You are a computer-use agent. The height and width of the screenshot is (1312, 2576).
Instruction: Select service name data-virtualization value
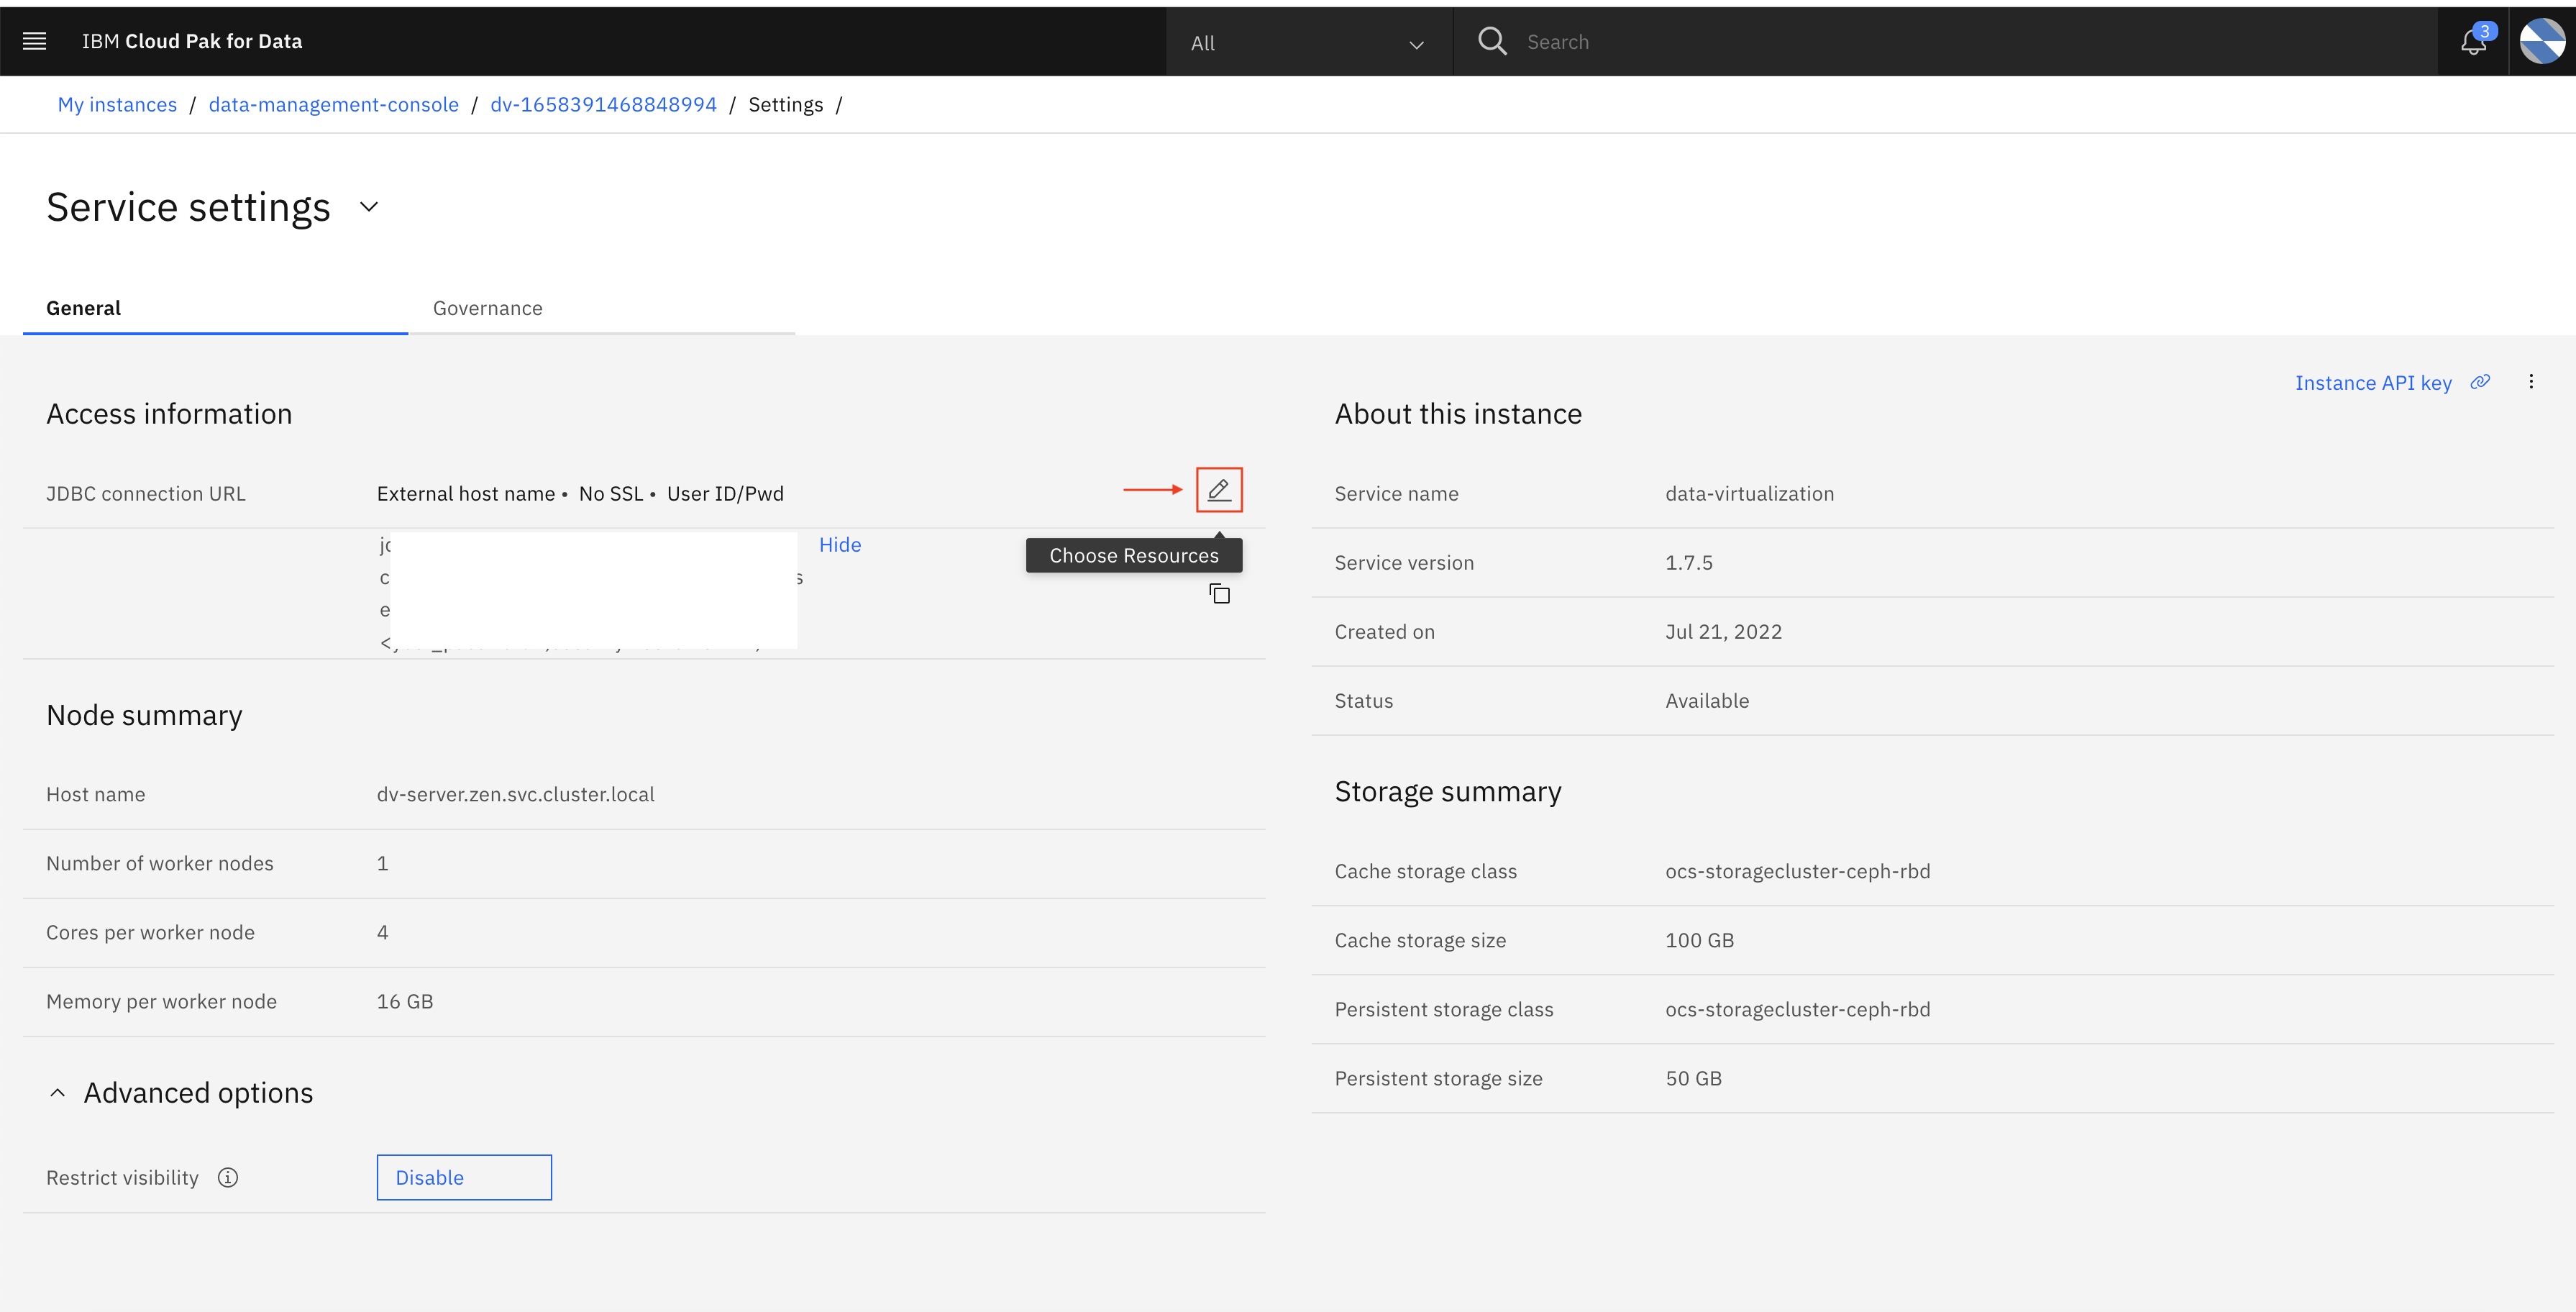point(1749,494)
